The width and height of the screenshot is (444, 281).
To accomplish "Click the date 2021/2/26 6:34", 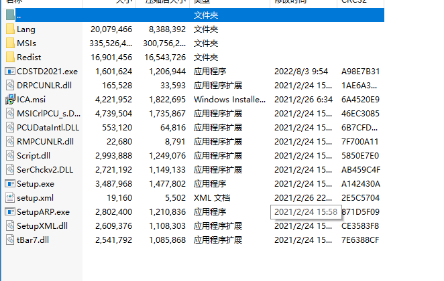I will pos(303,100).
